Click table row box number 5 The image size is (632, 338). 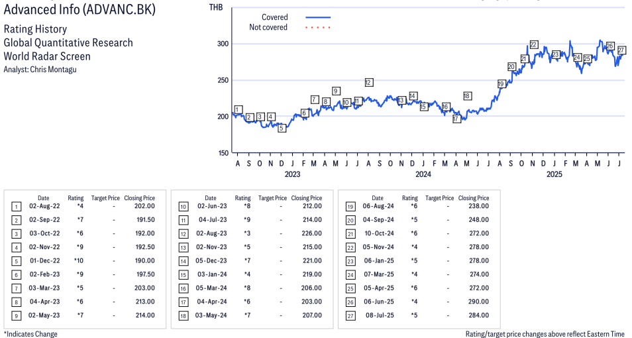pos(16,261)
